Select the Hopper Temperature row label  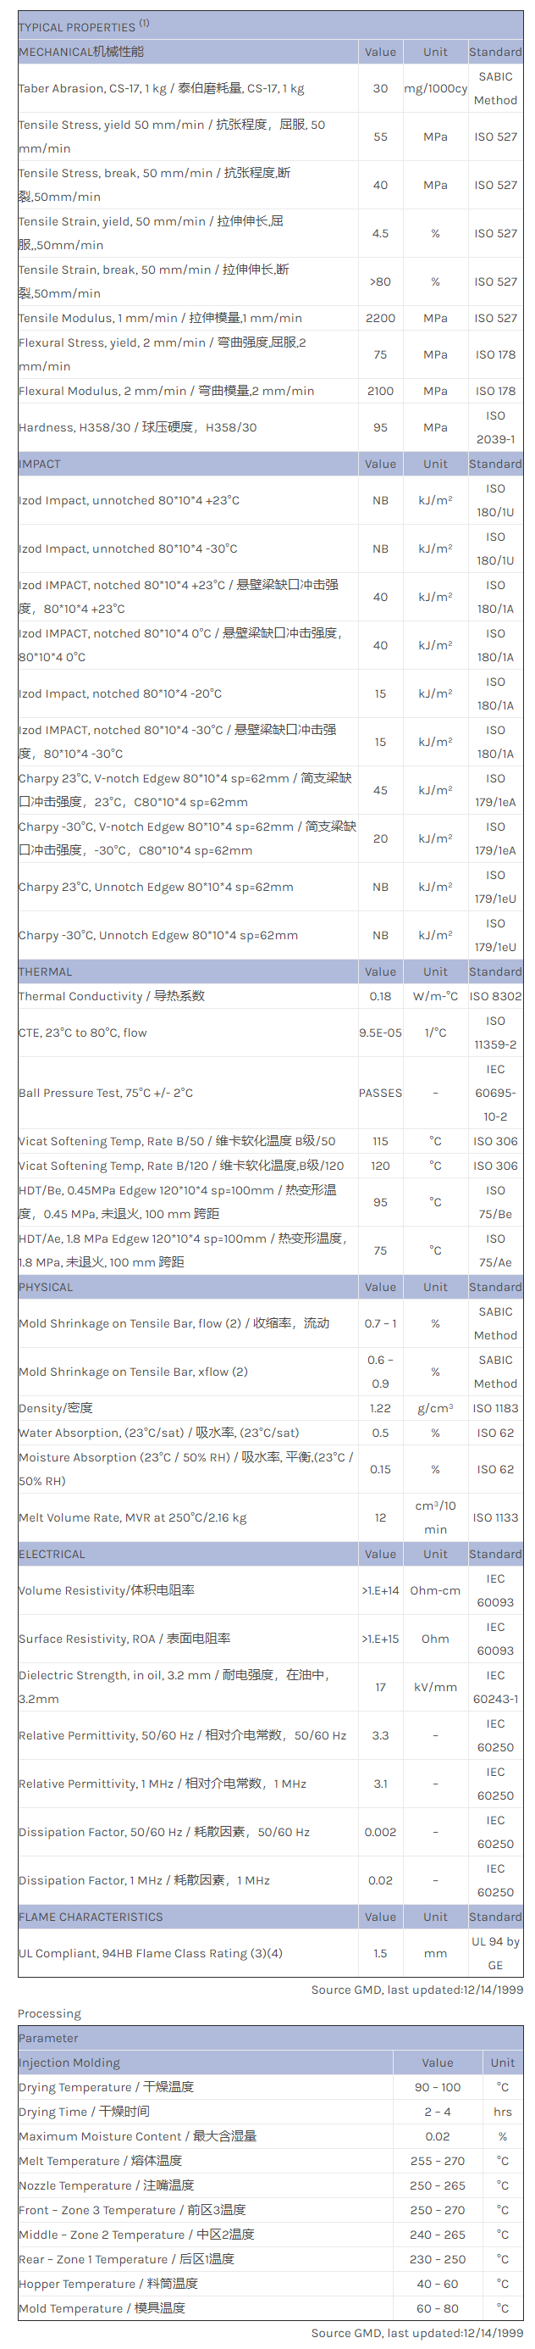pos(108,2285)
